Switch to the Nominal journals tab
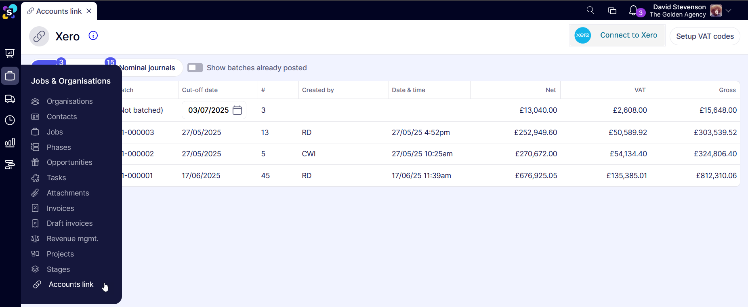This screenshot has width=748, height=307. 148,68
